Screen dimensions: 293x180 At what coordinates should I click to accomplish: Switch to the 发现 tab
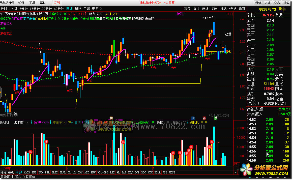pyautogui.click(x=57, y=3)
